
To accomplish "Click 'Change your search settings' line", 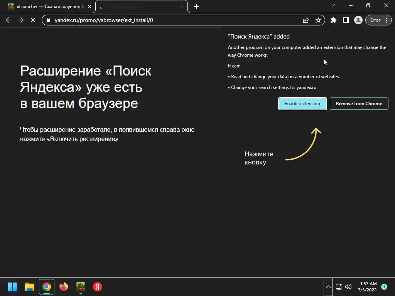I will click(x=272, y=87).
